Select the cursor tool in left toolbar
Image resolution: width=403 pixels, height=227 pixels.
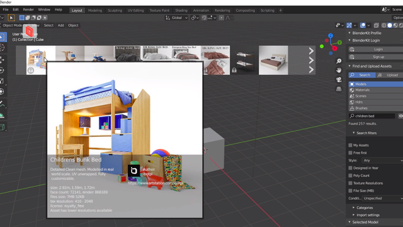click(x=2, y=48)
